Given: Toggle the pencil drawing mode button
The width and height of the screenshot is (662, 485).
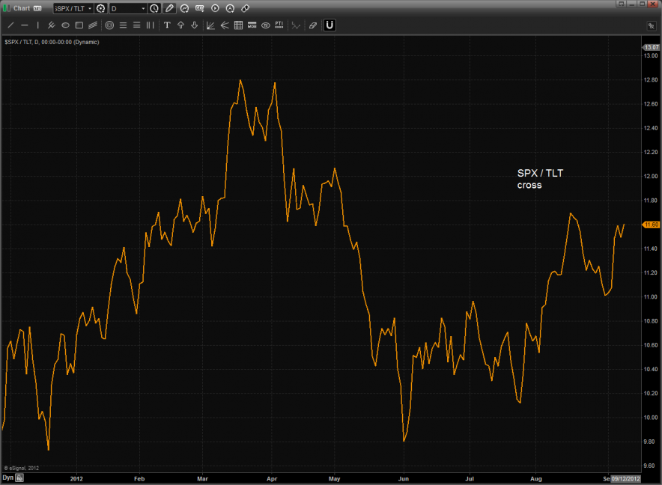Looking at the screenshot, I should click(x=170, y=8).
